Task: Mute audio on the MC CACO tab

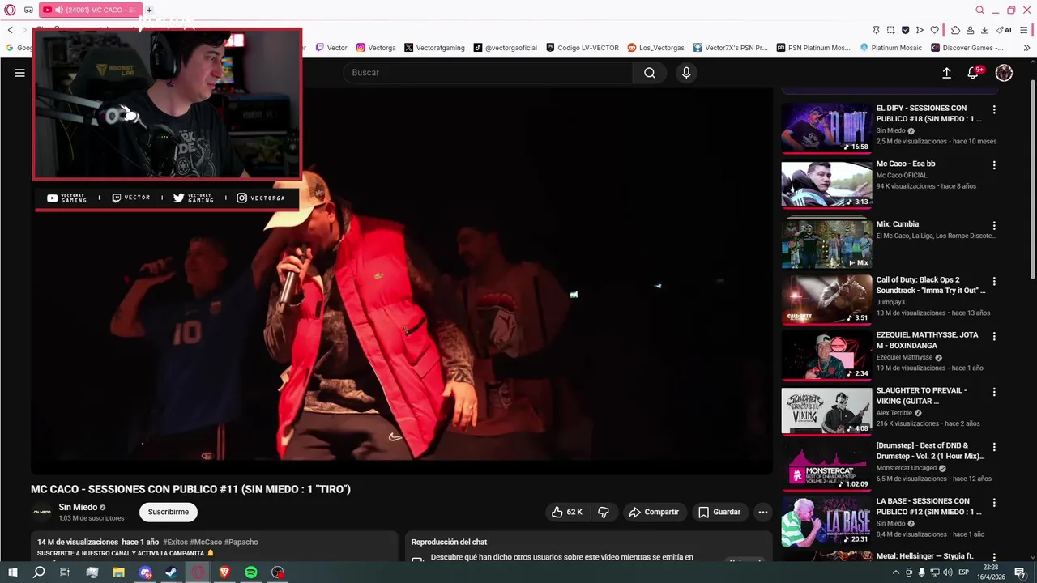Action: click(x=59, y=10)
